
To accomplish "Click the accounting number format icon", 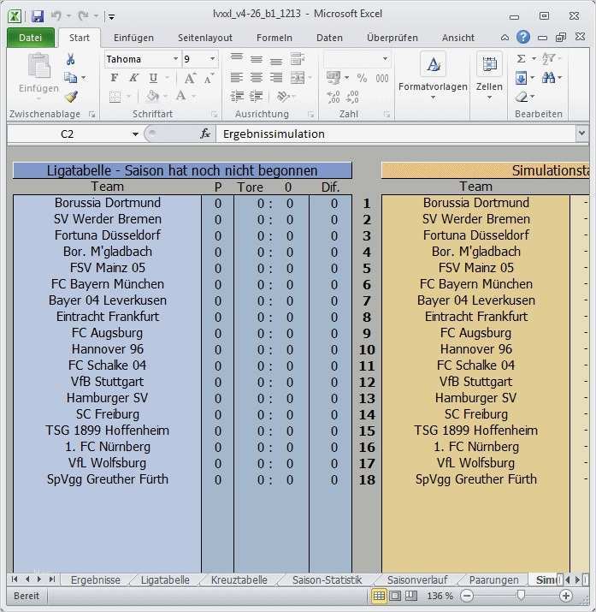I will [x=333, y=77].
